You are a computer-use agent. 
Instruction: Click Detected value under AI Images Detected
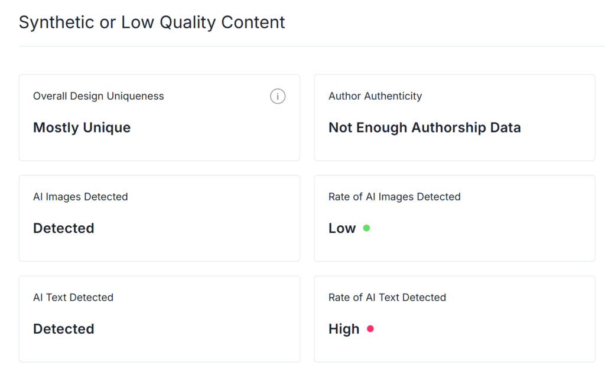pos(64,228)
